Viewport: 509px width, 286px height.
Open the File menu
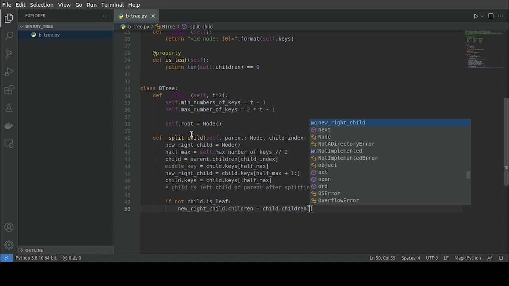click(7, 5)
